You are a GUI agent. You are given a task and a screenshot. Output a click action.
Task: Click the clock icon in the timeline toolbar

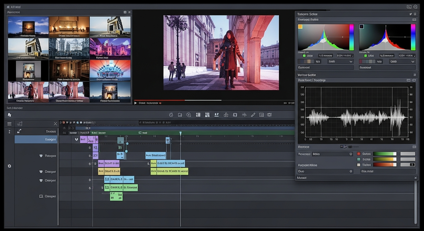pyautogui.click(x=171, y=115)
